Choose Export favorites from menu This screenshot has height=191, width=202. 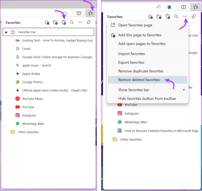(148, 62)
